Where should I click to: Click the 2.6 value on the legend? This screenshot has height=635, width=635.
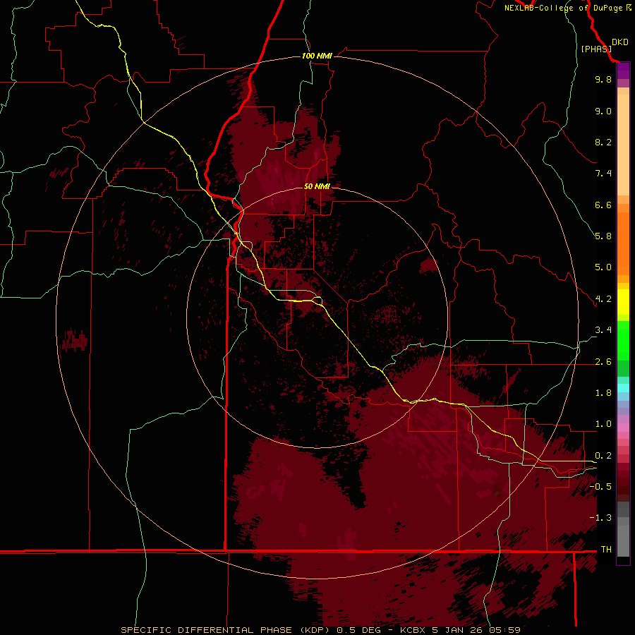[x=603, y=362]
